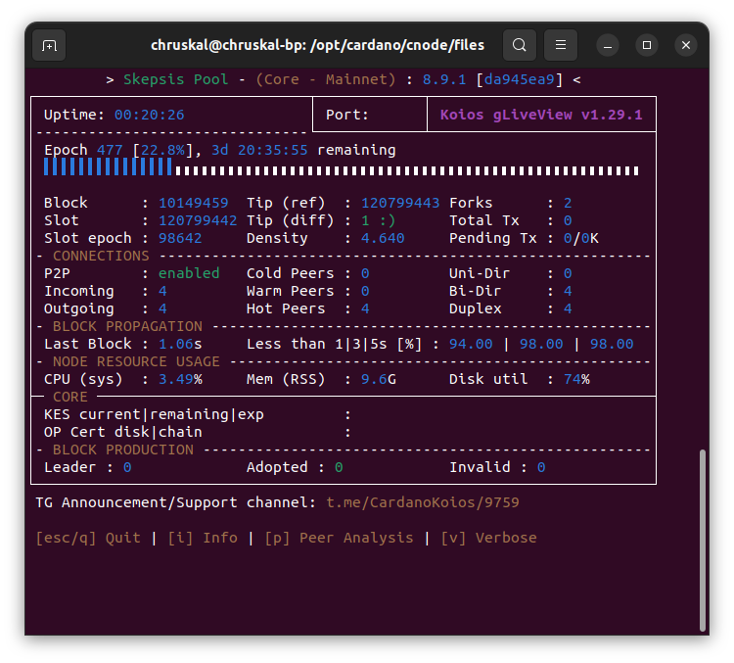Click the Pending Tx value 0/0K
734x663 pixels.
click(x=580, y=238)
